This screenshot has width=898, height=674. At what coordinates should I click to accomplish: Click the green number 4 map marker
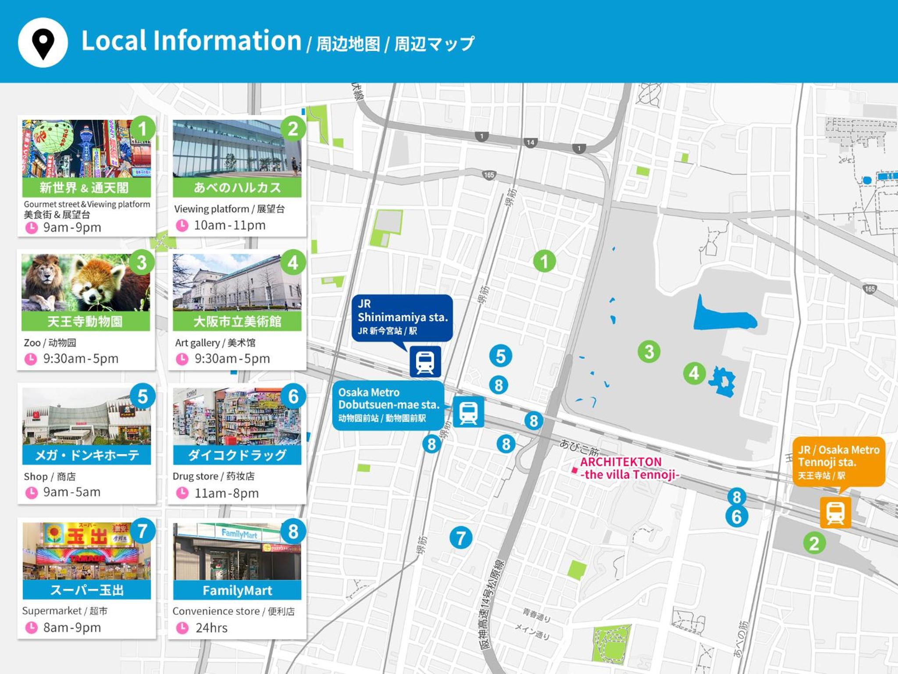(x=694, y=373)
